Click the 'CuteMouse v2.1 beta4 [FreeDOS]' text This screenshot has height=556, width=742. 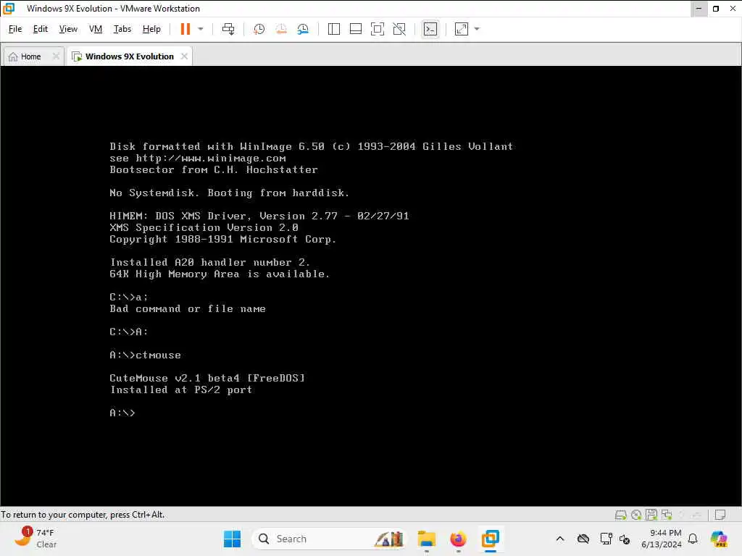207,378
